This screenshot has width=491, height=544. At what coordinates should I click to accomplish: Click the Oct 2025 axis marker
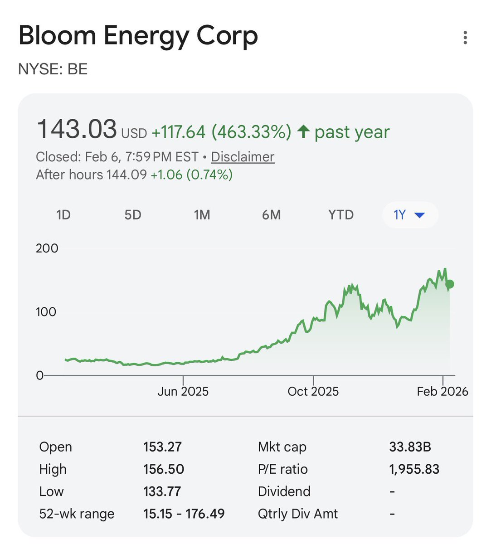tap(313, 391)
